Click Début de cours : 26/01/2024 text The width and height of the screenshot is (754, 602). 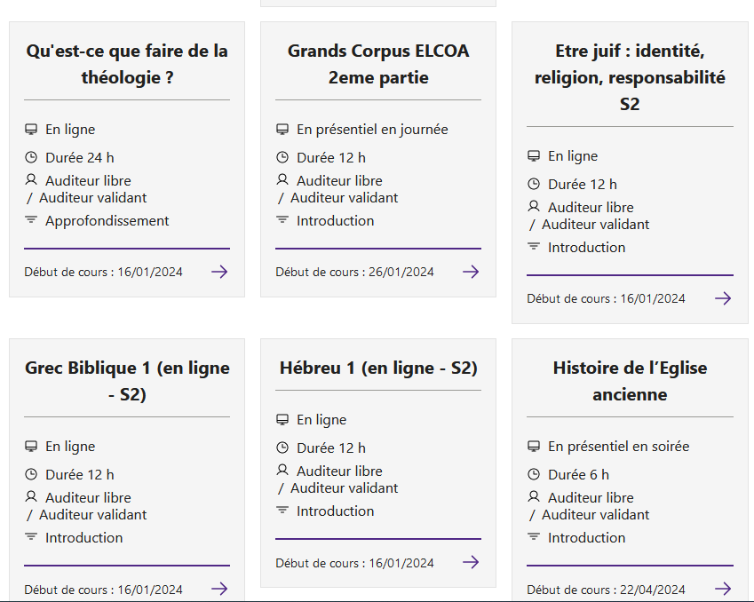(x=354, y=272)
